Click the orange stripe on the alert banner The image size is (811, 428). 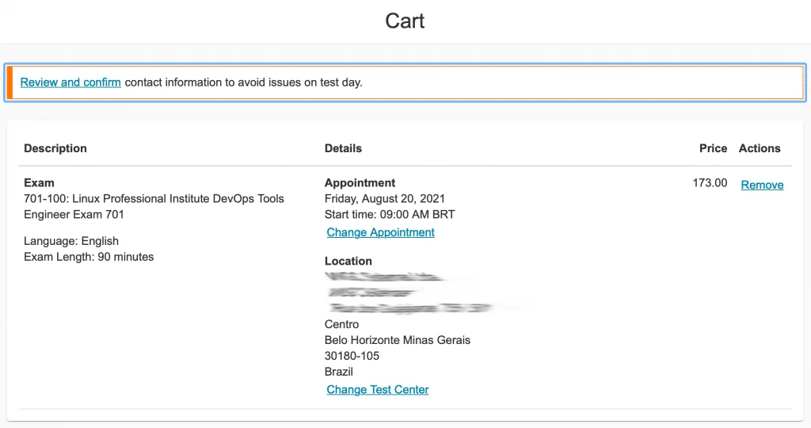[x=10, y=82]
